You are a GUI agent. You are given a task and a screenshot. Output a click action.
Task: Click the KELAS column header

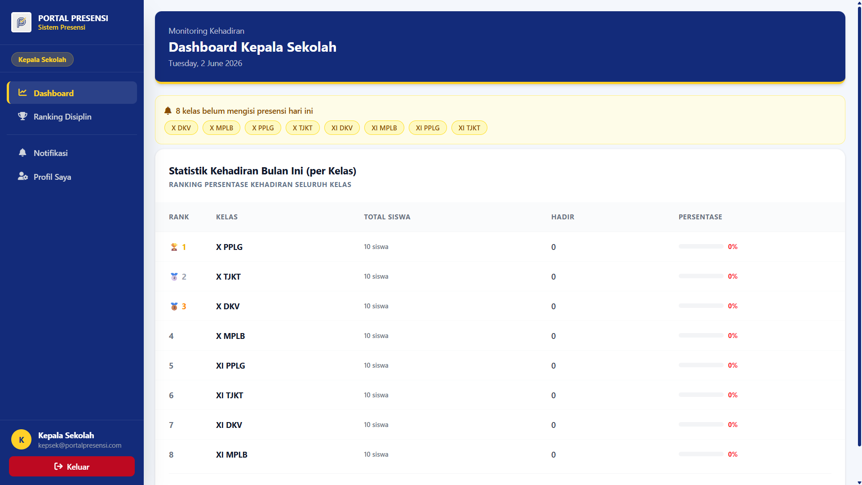227,217
